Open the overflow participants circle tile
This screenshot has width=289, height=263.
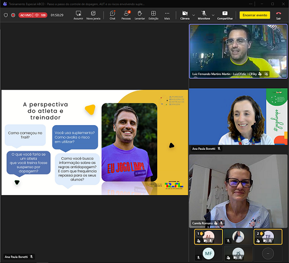tap(268, 254)
